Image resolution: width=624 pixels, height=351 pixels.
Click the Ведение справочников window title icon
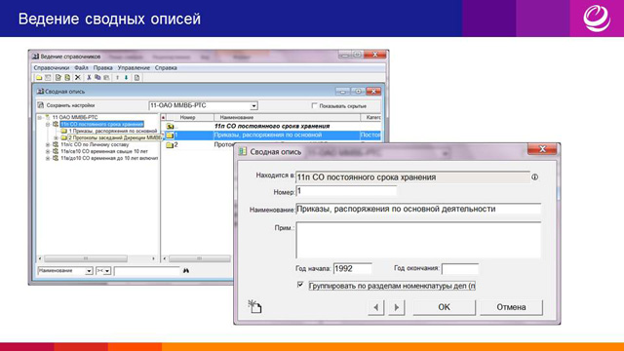35,57
